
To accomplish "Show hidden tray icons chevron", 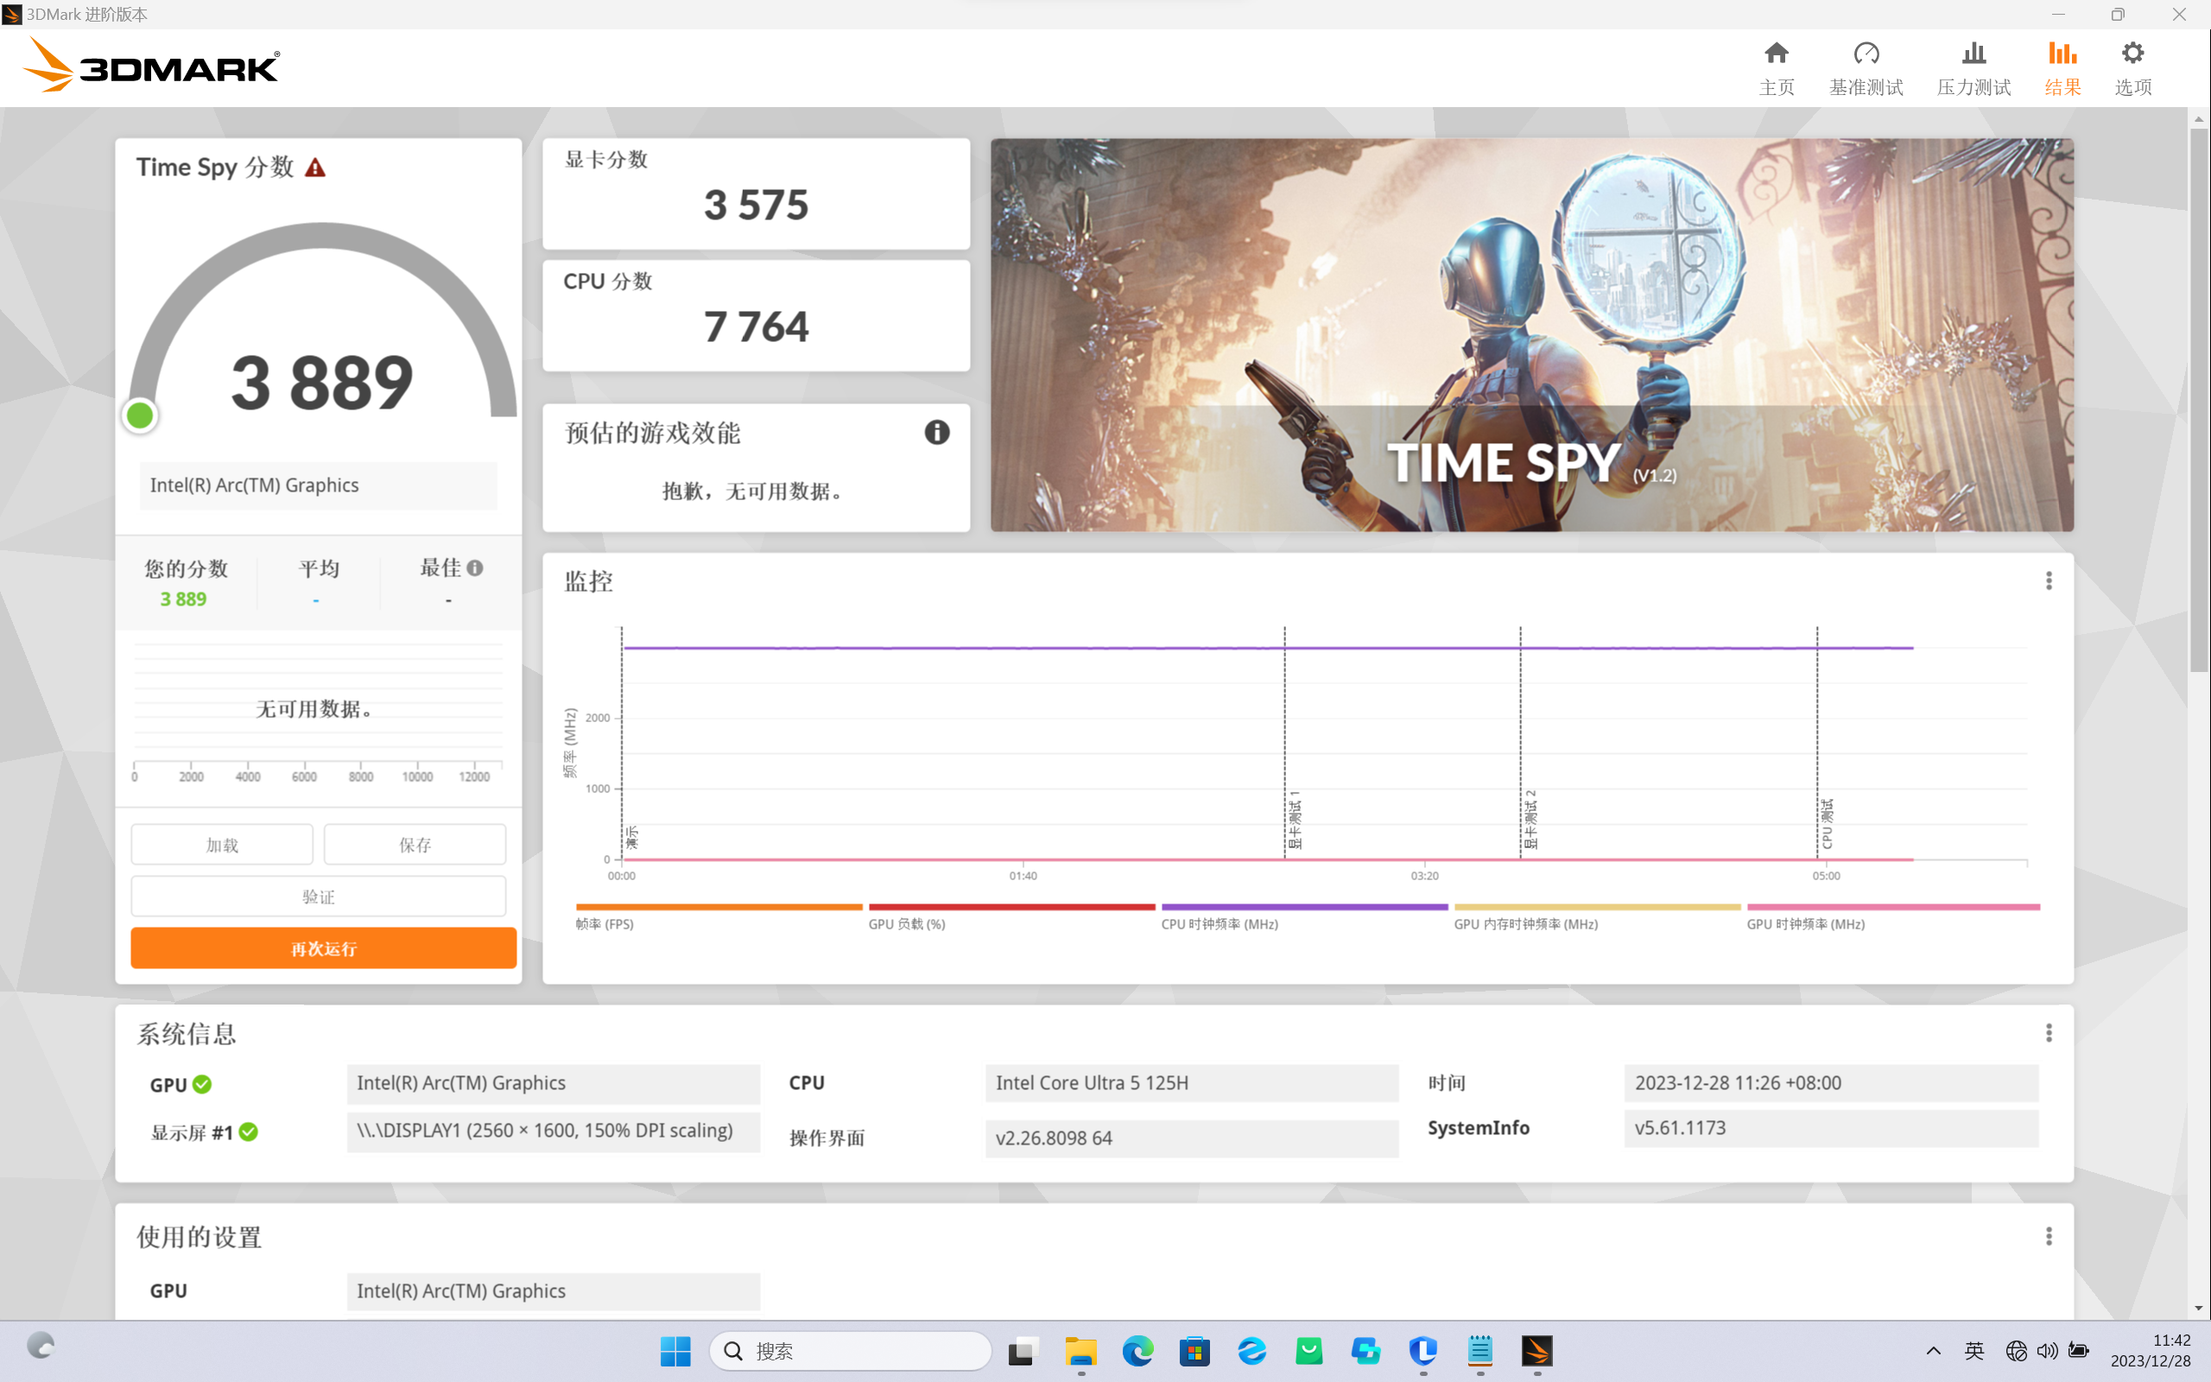I will click(1933, 1351).
